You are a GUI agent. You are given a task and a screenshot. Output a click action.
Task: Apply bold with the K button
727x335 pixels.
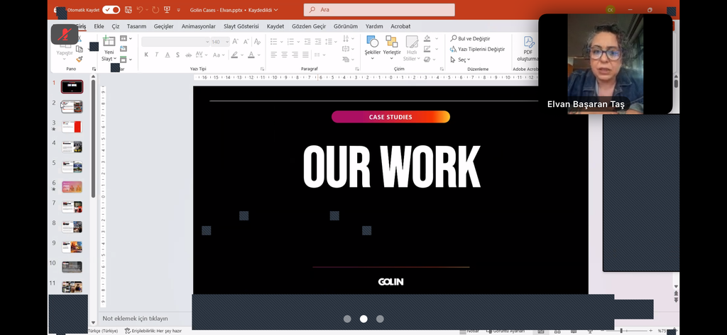[146, 55]
